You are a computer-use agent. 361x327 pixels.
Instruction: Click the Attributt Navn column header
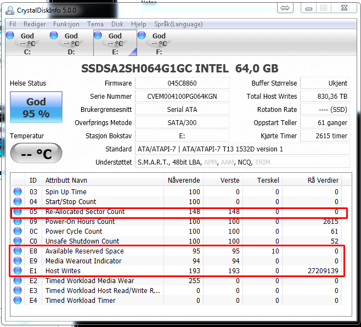pyautogui.click(x=103, y=181)
